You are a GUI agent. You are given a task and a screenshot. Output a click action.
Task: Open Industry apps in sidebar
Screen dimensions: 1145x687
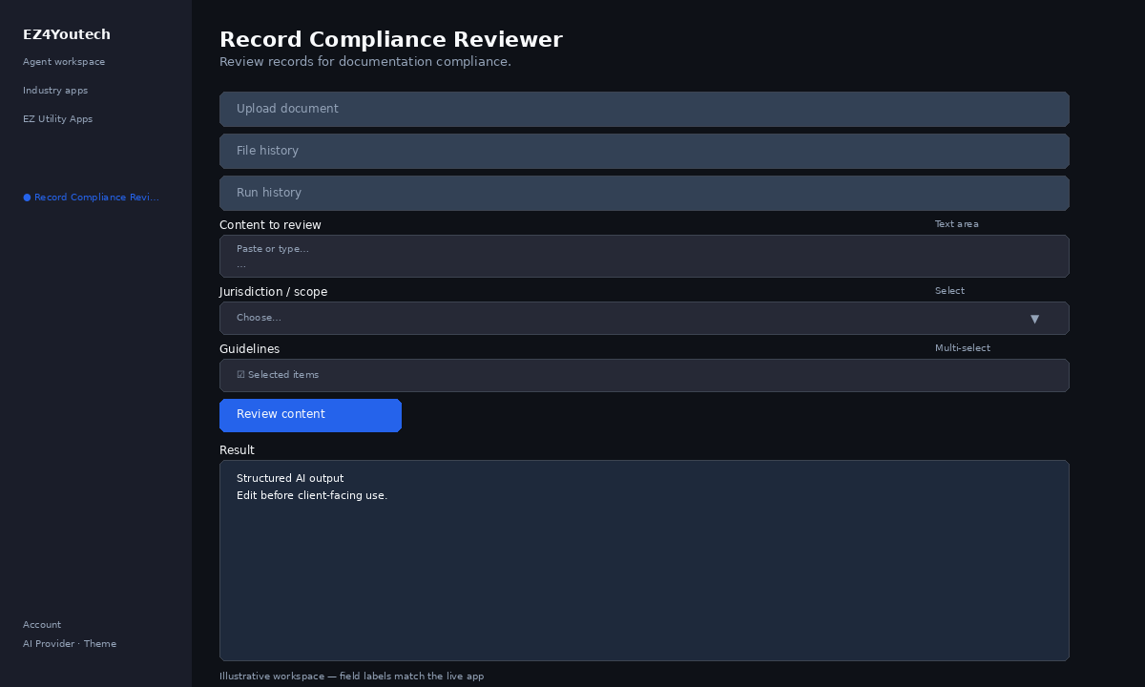point(55,91)
